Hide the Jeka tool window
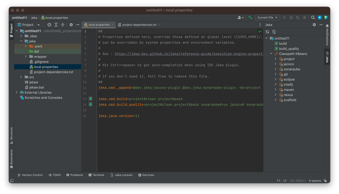 pos(321,25)
